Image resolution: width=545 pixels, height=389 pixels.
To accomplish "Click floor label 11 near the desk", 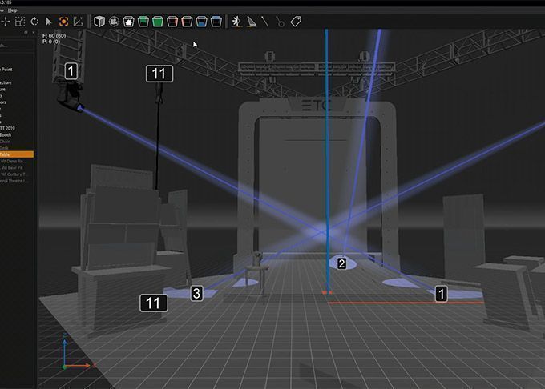I will pos(154,303).
